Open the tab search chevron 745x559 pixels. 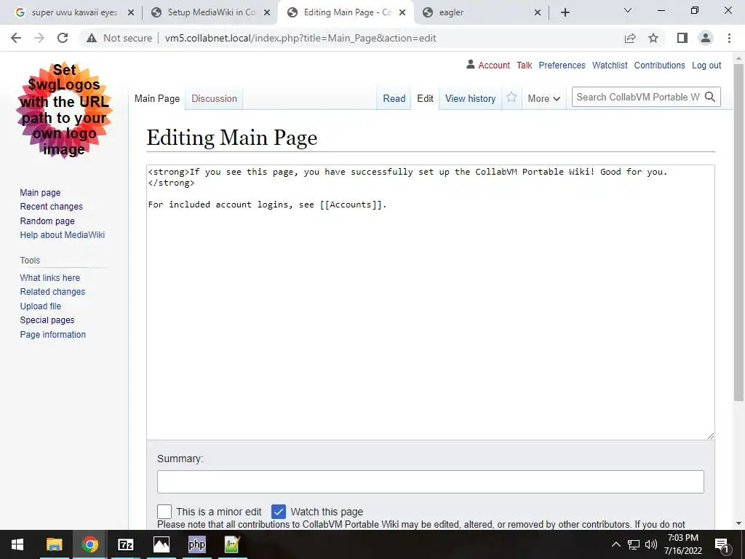(x=628, y=10)
